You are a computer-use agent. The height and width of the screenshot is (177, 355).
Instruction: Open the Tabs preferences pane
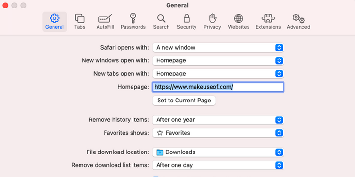point(80,22)
